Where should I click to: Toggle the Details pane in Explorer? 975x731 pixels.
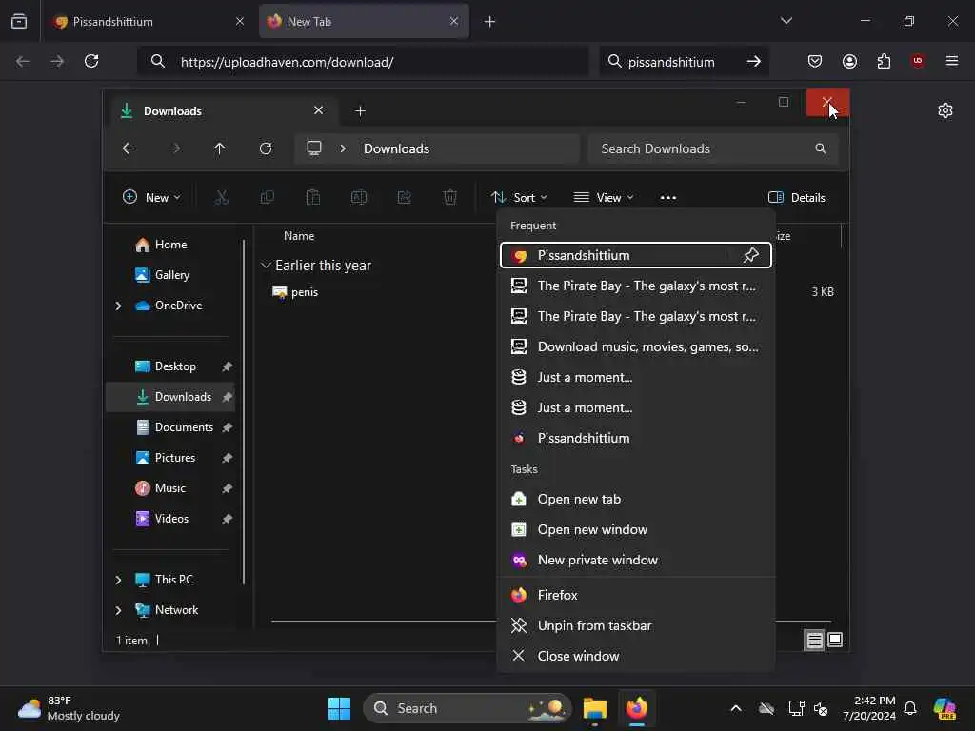pyautogui.click(x=797, y=198)
